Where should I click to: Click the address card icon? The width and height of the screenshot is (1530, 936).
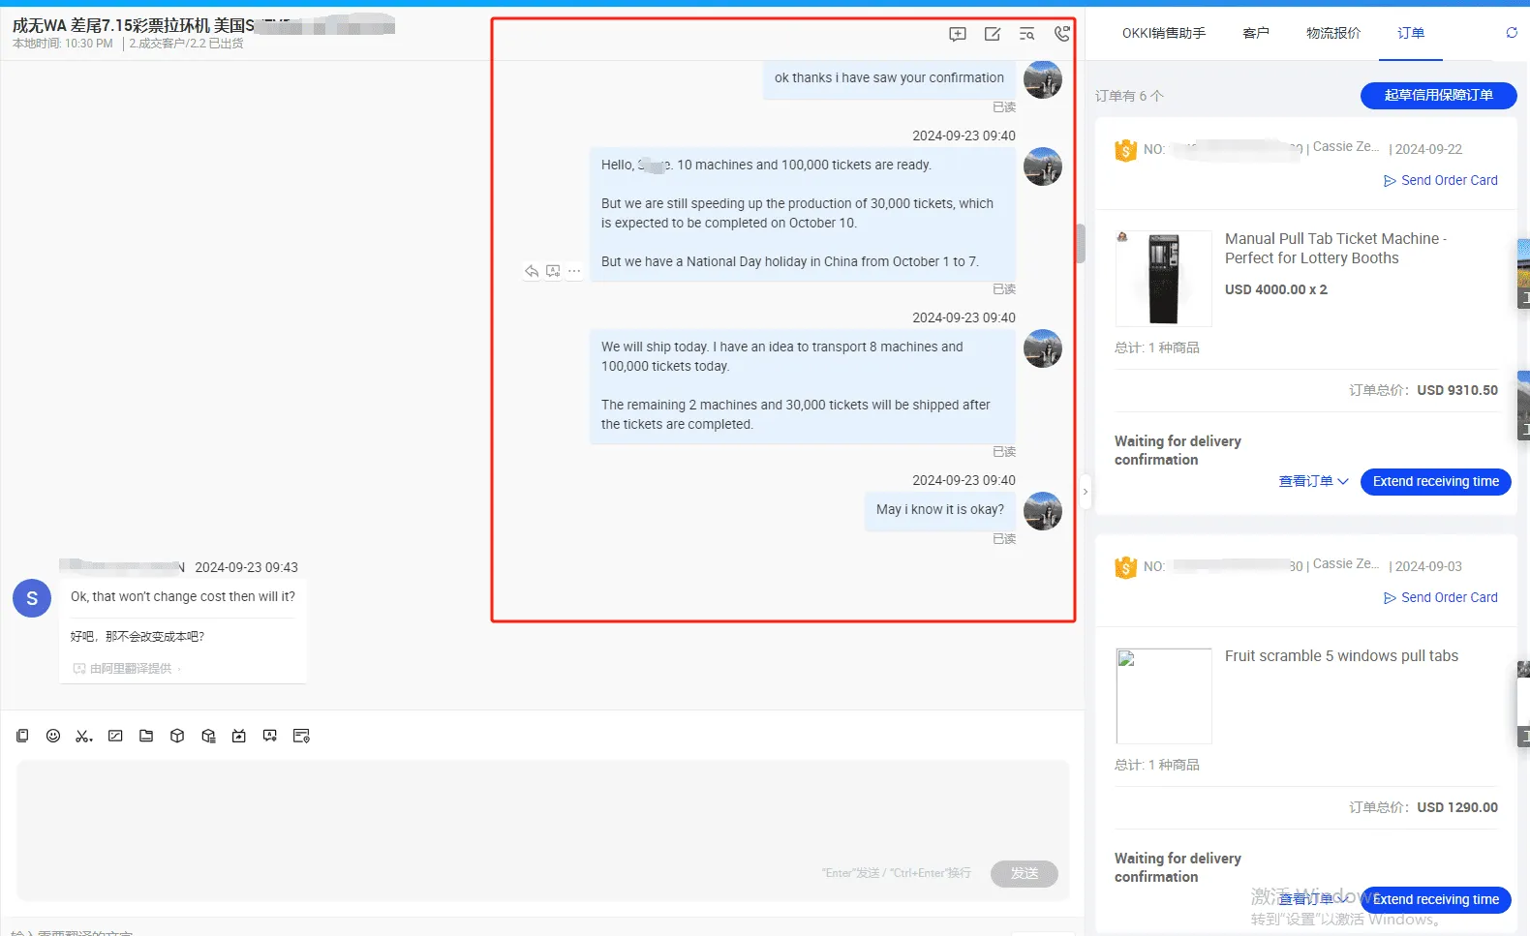pyautogui.click(x=301, y=736)
